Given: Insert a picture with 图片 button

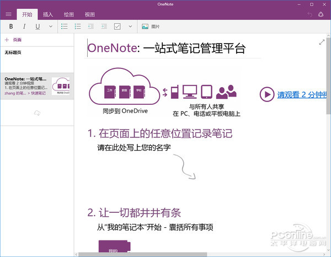Looking at the screenshot, I should click(151, 26).
